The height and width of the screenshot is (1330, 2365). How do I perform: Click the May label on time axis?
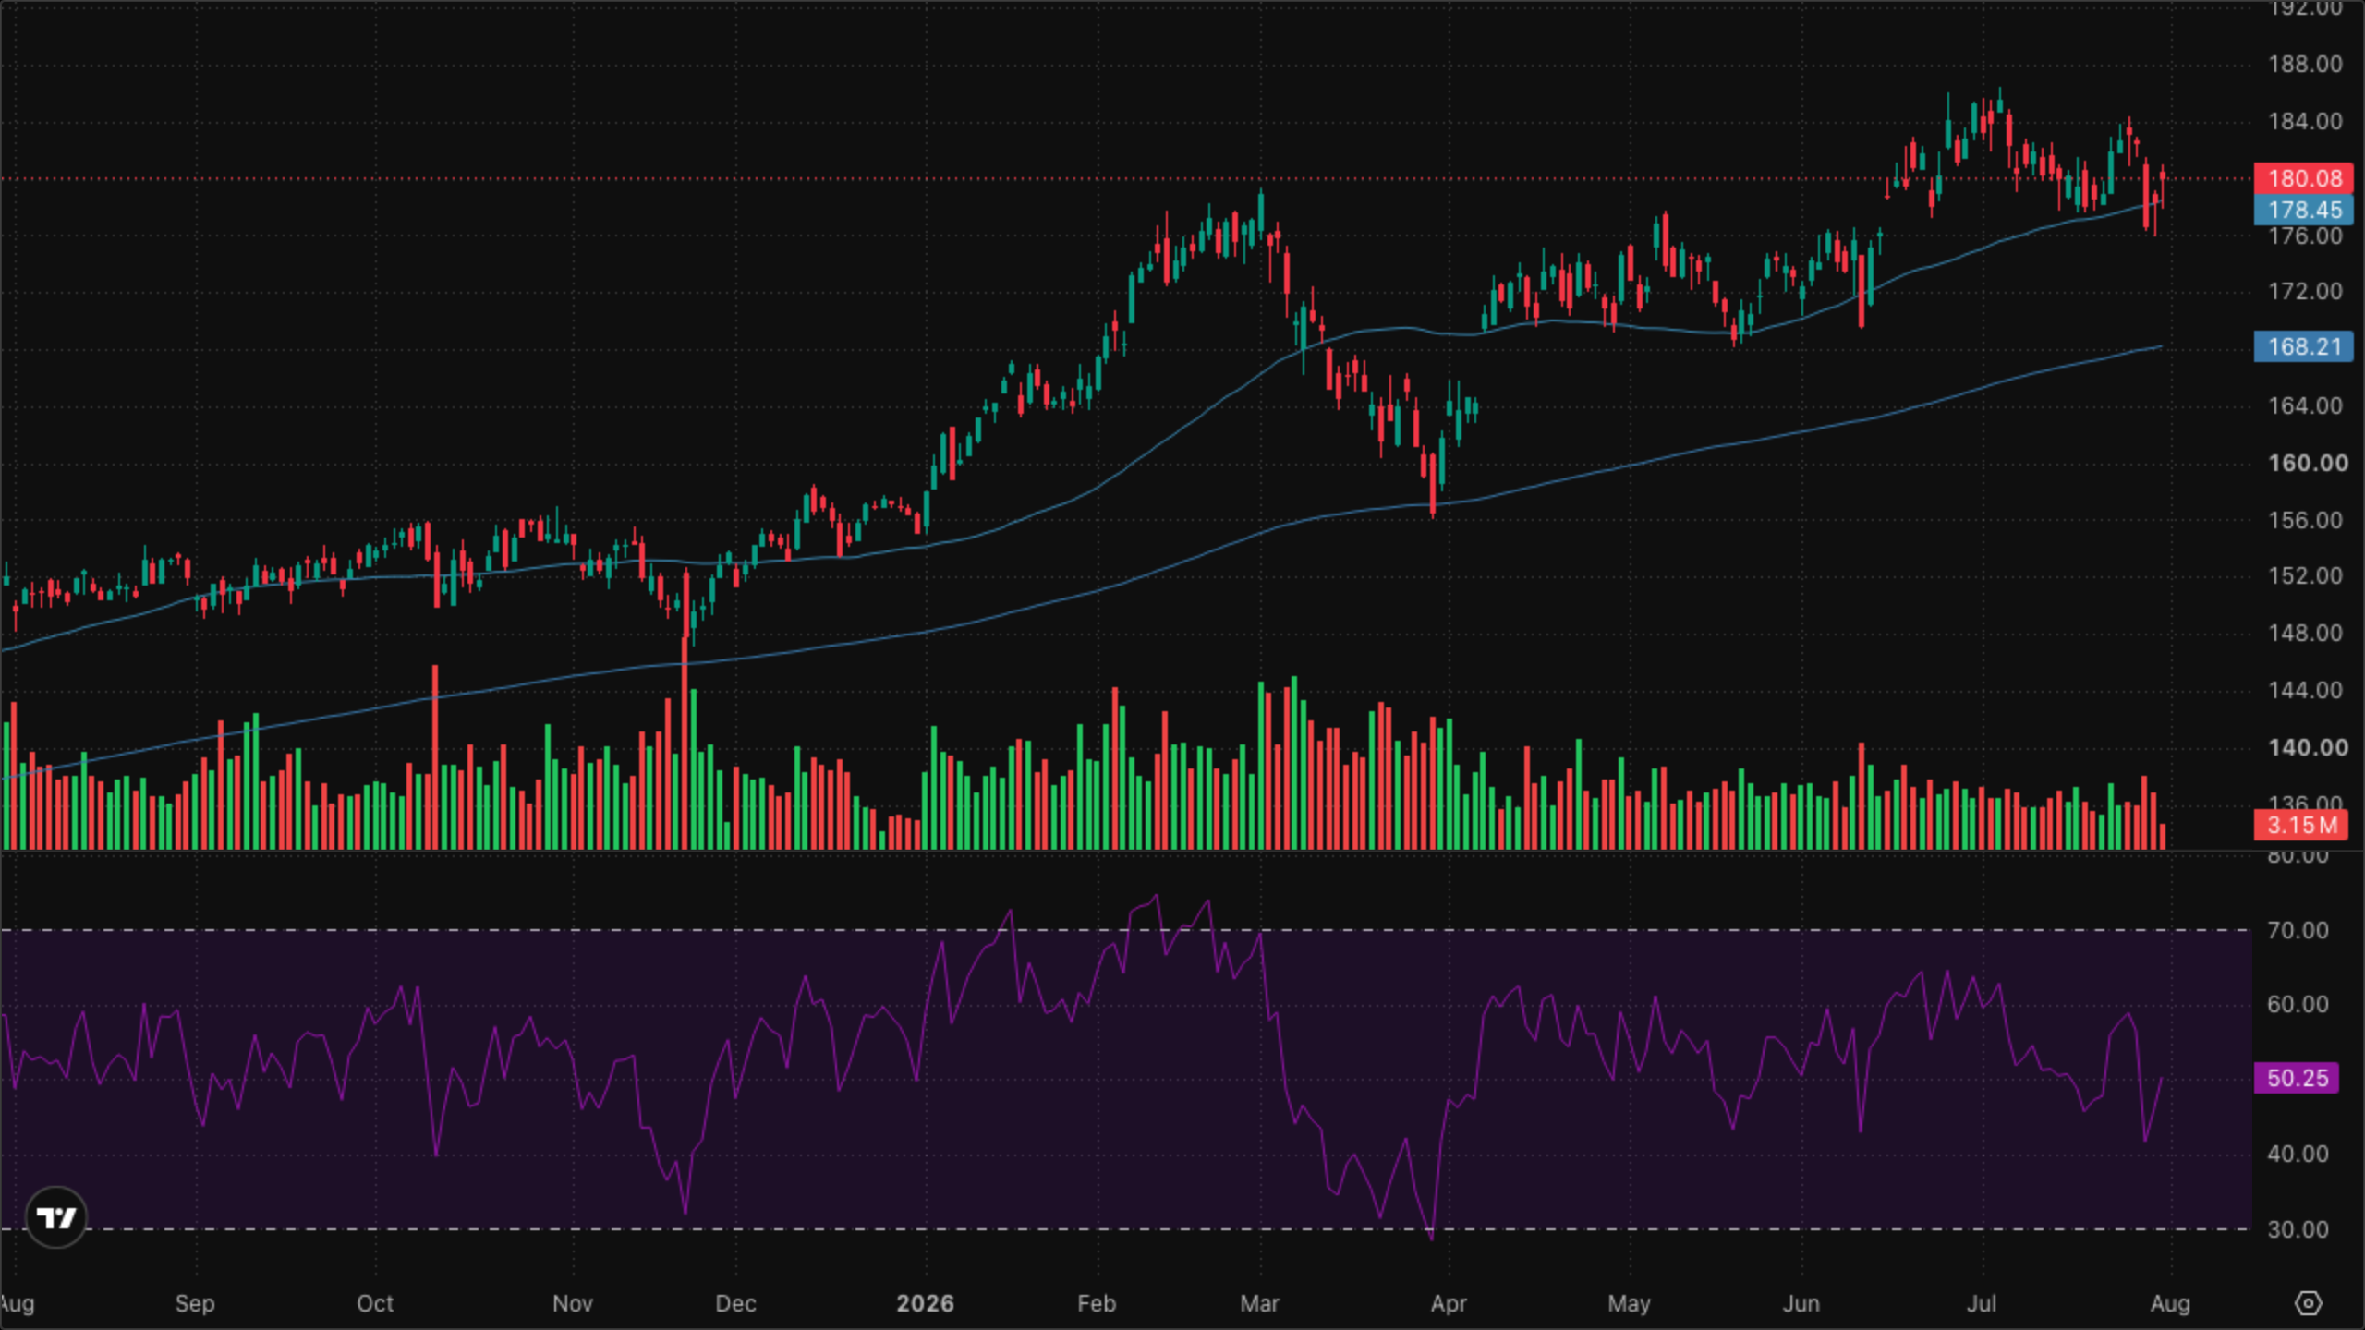pyautogui.click(x=1629, y=1303)
